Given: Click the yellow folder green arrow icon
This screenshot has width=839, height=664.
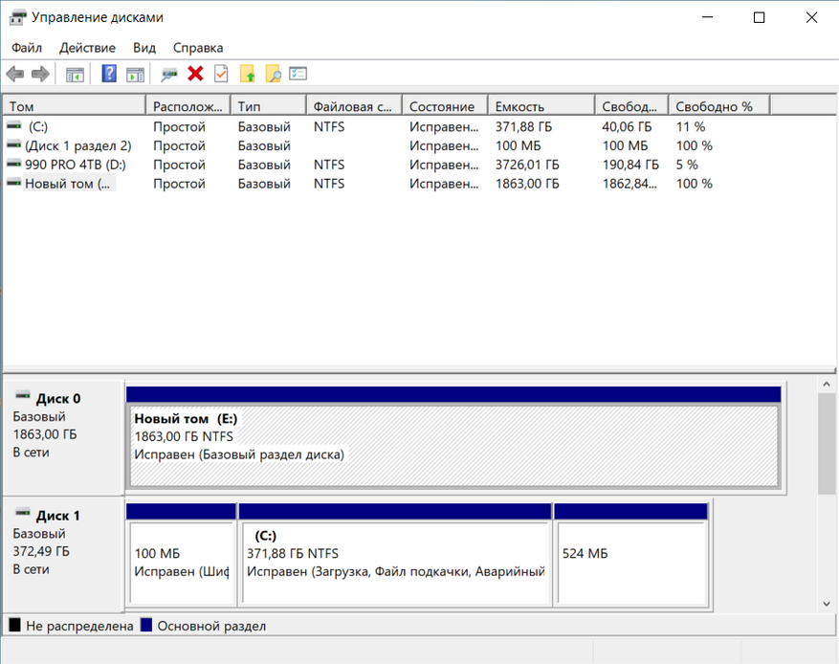Looking at the screenshot, I should (247, 74).
